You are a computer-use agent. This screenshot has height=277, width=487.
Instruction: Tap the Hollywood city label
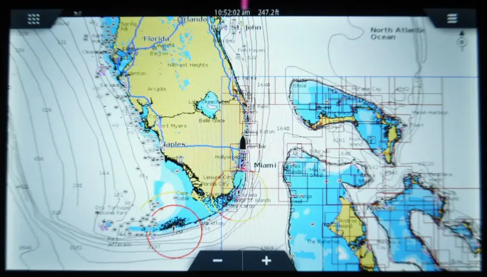tap(228, 157)
